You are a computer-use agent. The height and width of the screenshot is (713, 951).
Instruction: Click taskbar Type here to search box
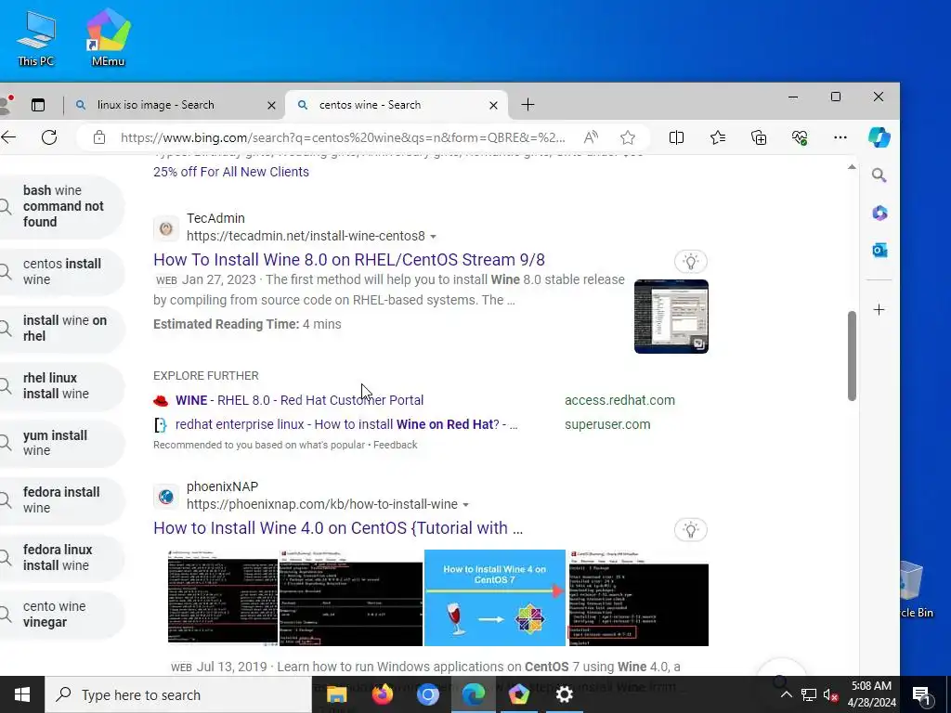point(178,694)
